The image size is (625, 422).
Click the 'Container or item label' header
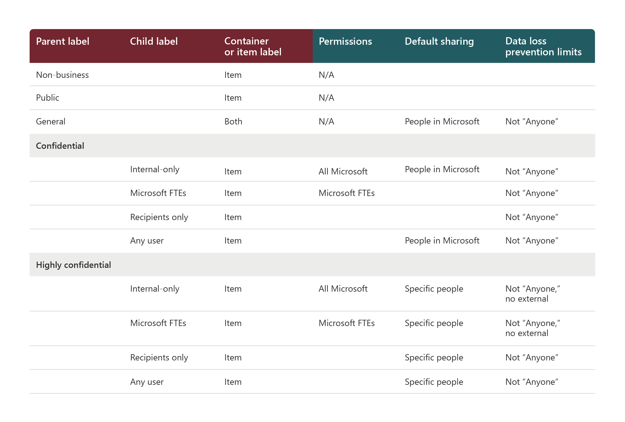point(253,46)
